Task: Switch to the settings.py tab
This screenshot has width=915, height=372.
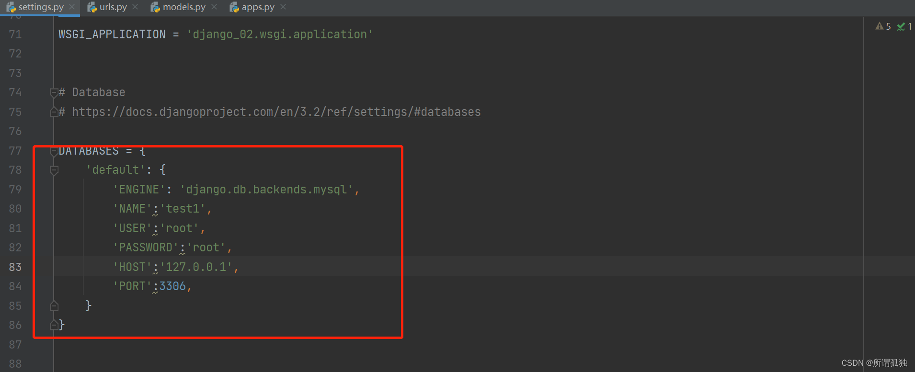Action: tap(41, 7)
